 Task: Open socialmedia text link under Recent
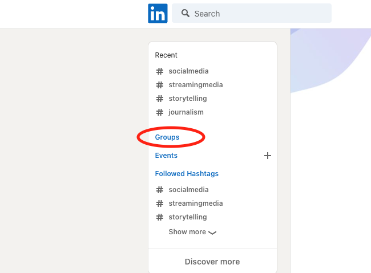[x=188, y=71]
